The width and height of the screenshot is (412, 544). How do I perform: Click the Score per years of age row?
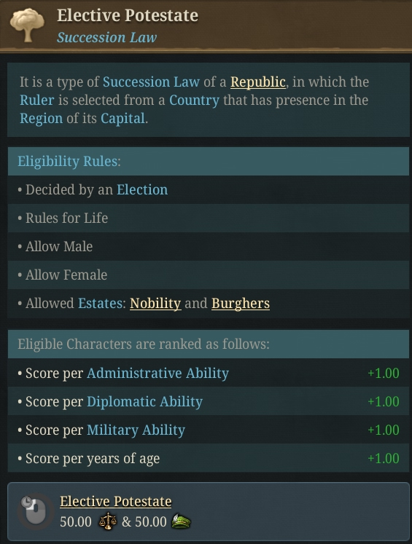pos(209,459)
